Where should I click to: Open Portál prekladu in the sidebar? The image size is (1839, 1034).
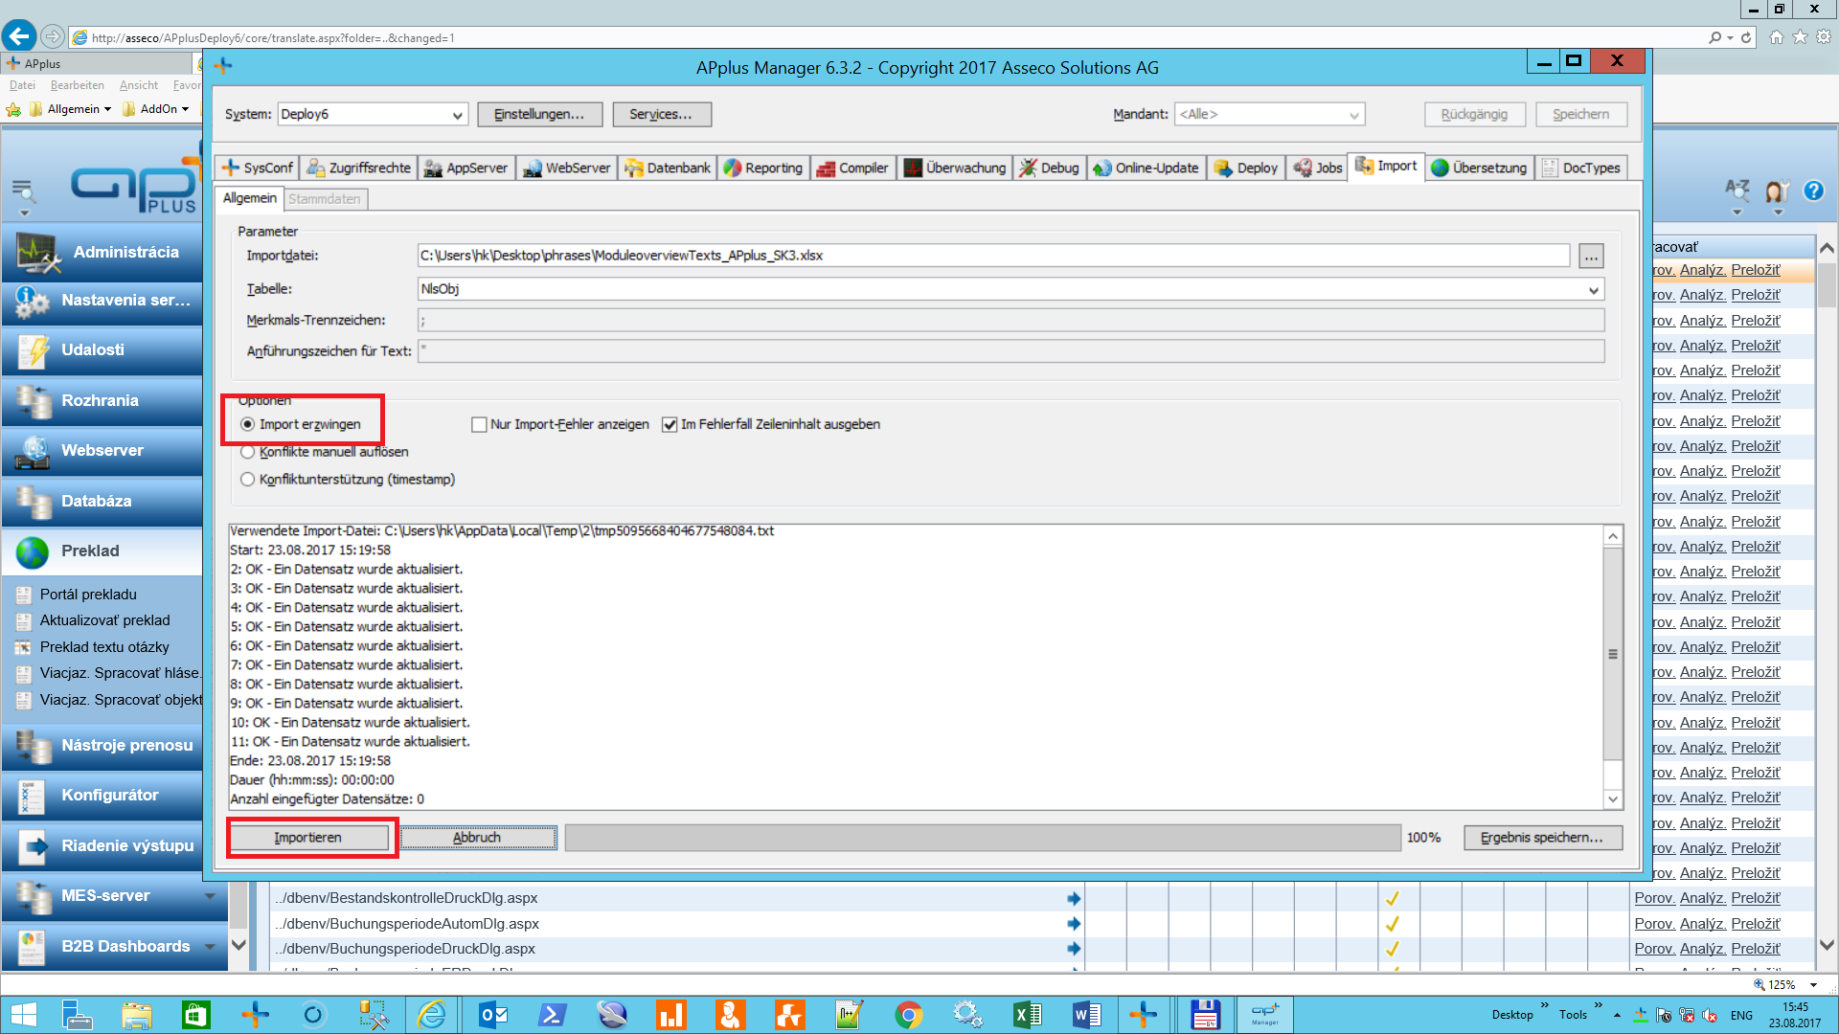tap(88, 595)
